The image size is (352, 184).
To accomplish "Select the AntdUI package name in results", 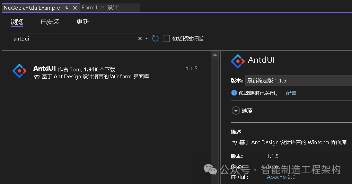I will click(x=44, y=68).
